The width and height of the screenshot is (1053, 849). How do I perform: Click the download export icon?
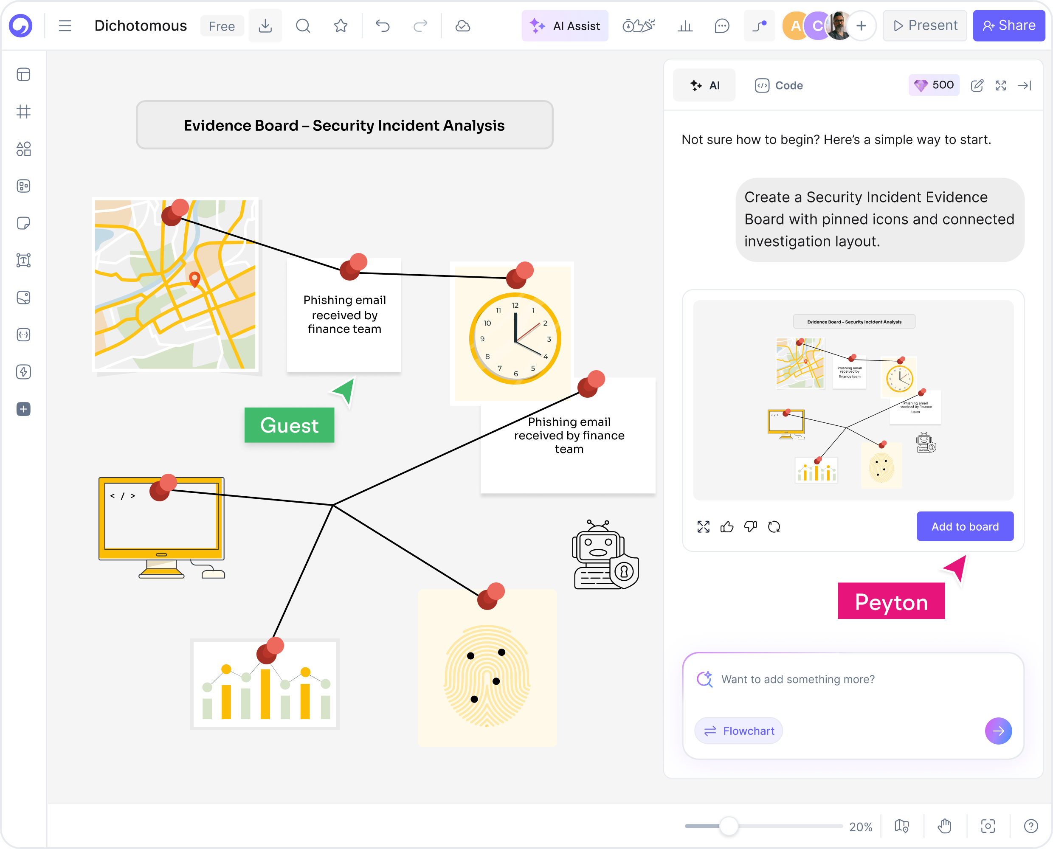click(265, 25)
